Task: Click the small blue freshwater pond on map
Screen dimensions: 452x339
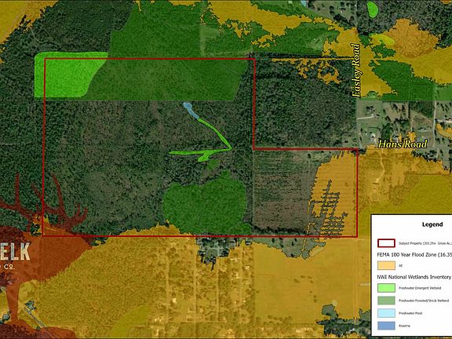Action: (x=191, y=110)
